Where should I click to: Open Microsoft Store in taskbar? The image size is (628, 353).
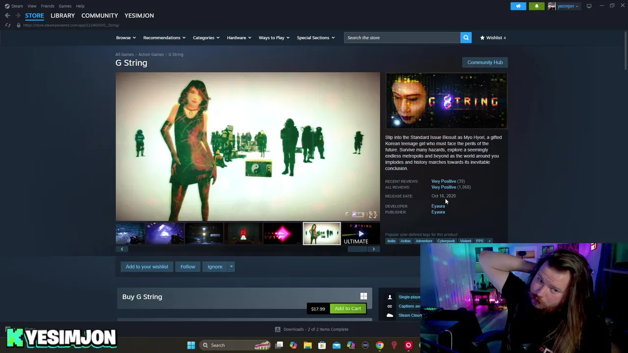[x=322, y=345]
